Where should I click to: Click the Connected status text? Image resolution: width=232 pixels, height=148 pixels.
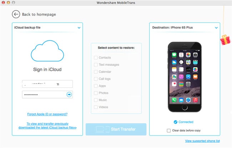[186, 122]
